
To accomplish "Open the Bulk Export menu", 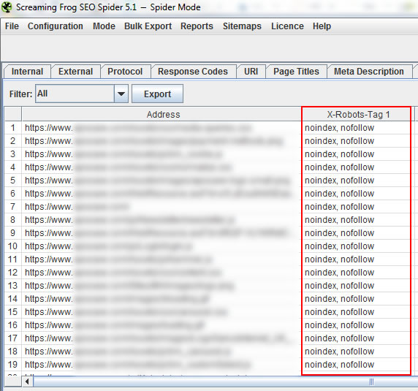I will 148,26.
